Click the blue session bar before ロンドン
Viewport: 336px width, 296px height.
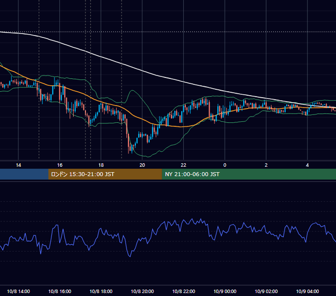pos(24,174)
